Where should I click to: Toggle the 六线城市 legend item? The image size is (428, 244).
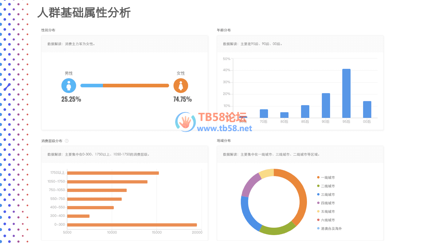coord(328,220)
